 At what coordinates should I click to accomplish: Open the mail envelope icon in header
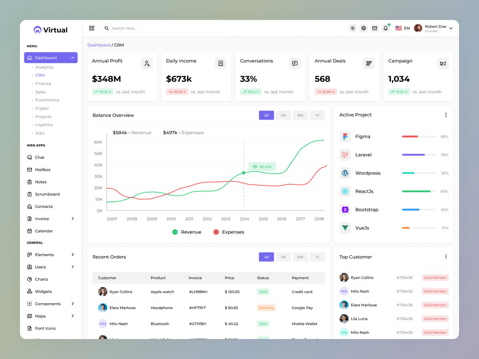pos(374,28)
